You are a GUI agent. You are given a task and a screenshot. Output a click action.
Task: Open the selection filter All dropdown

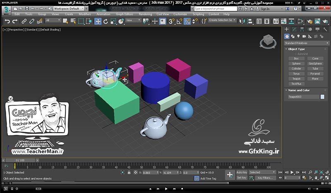coord(53,20)
